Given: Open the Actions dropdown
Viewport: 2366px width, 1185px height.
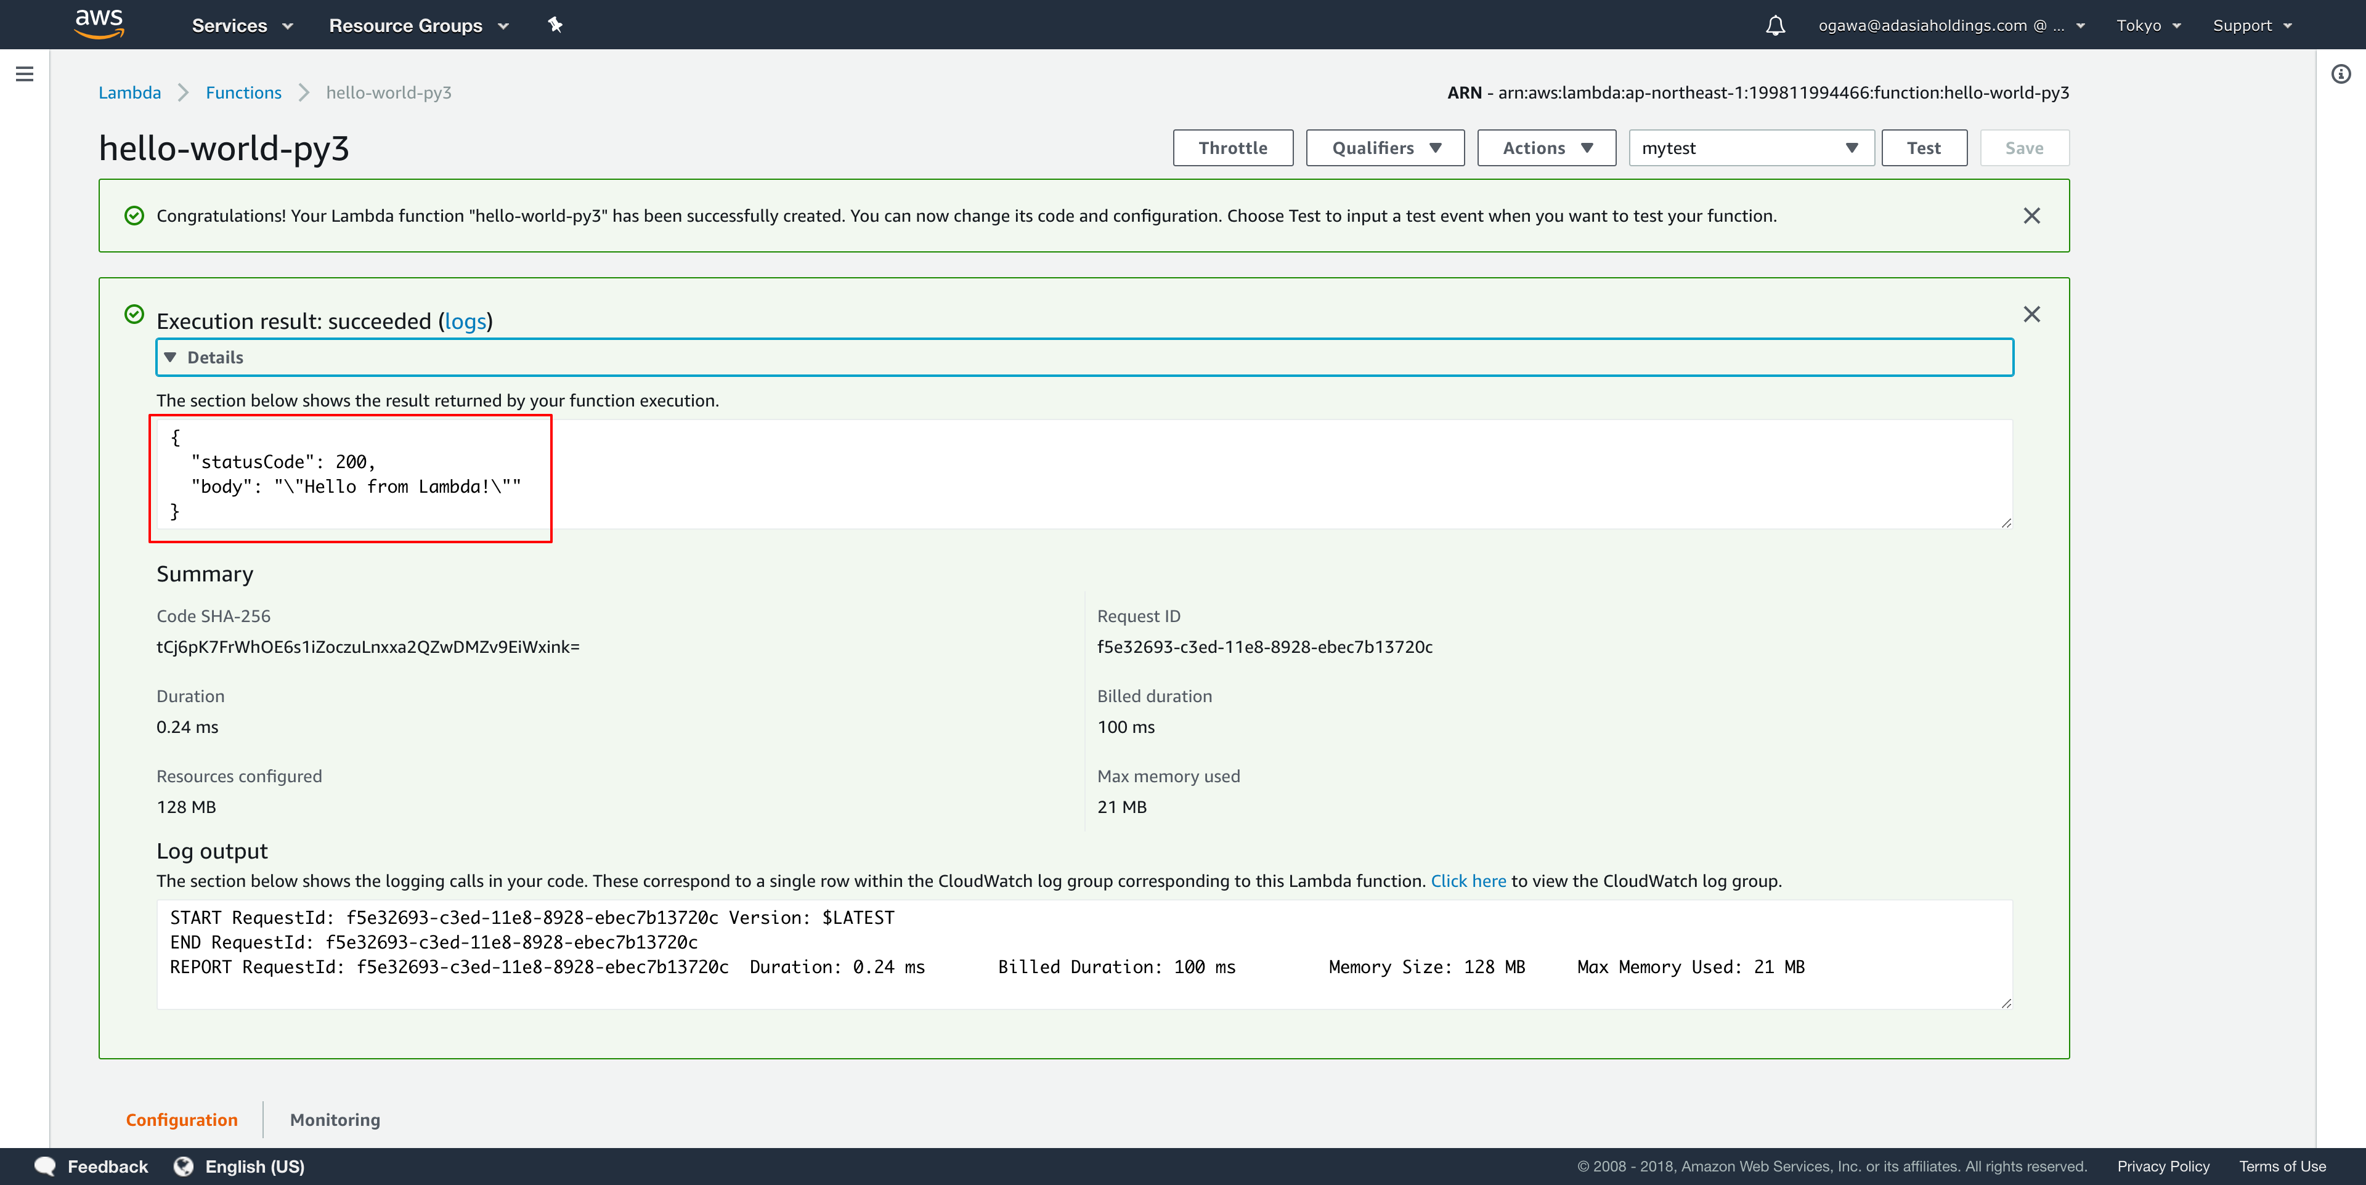Looking at the screenshot, I should (1546, 148).
